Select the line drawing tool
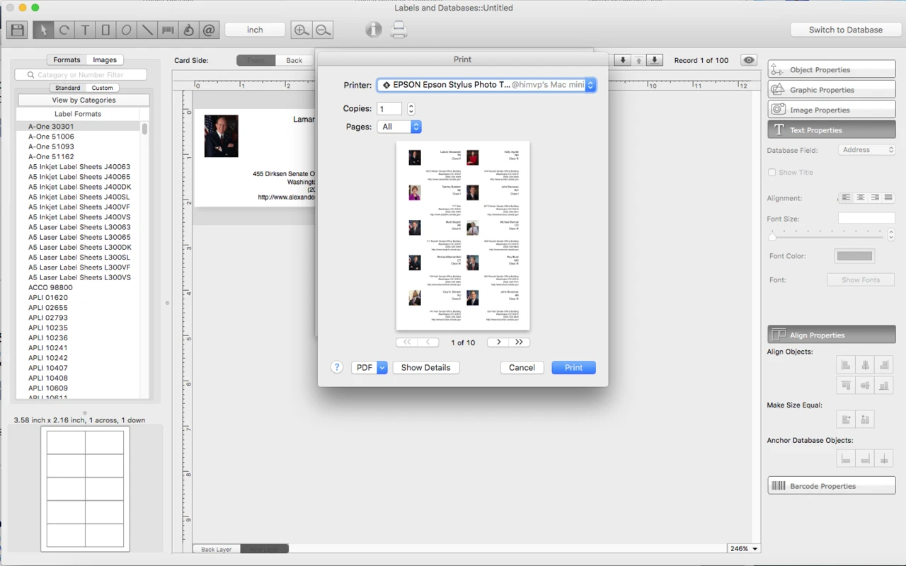 [x=145, y=30]
